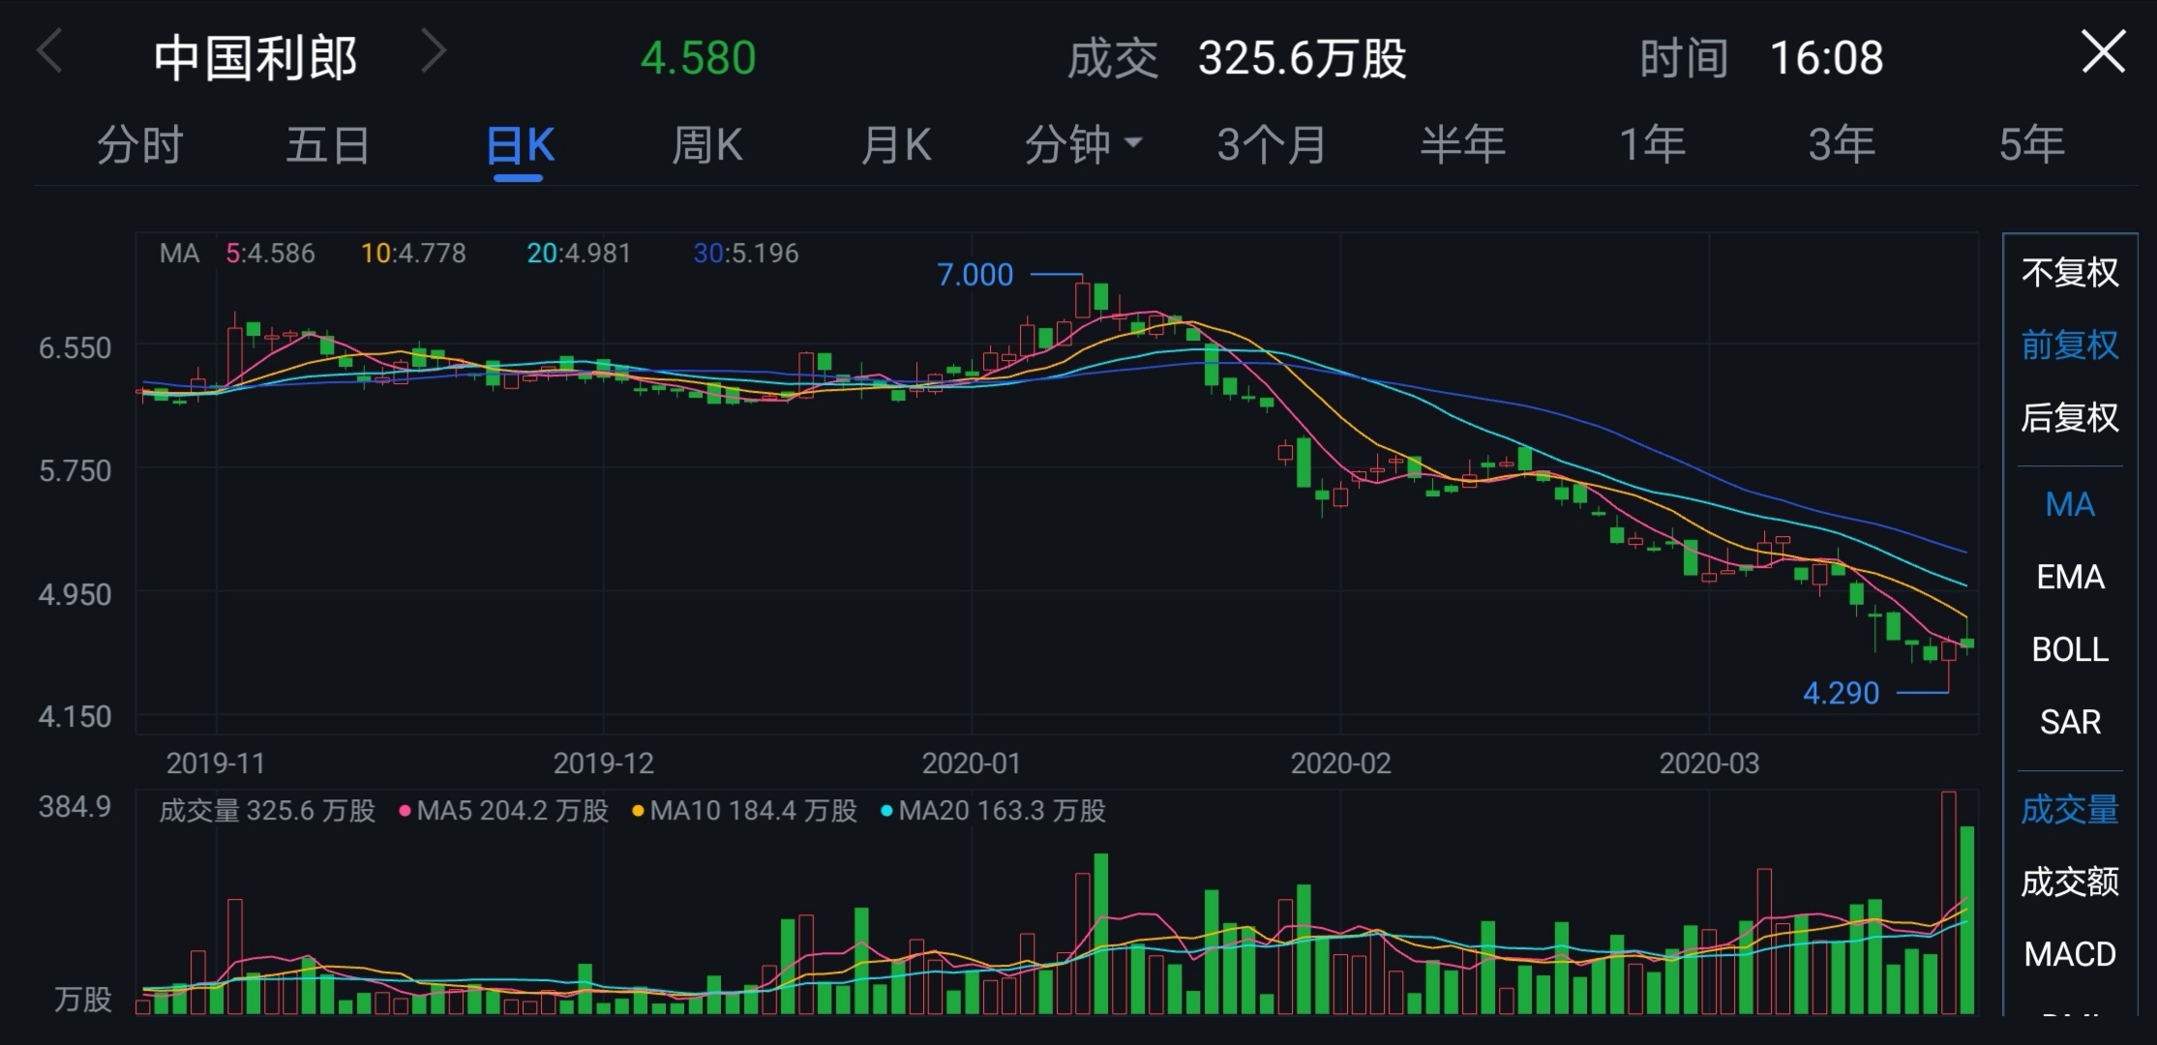The width and height of the screenshot is (2157, 1045).
Task: Go to next stock with right arrow
Action: point(434,52)
